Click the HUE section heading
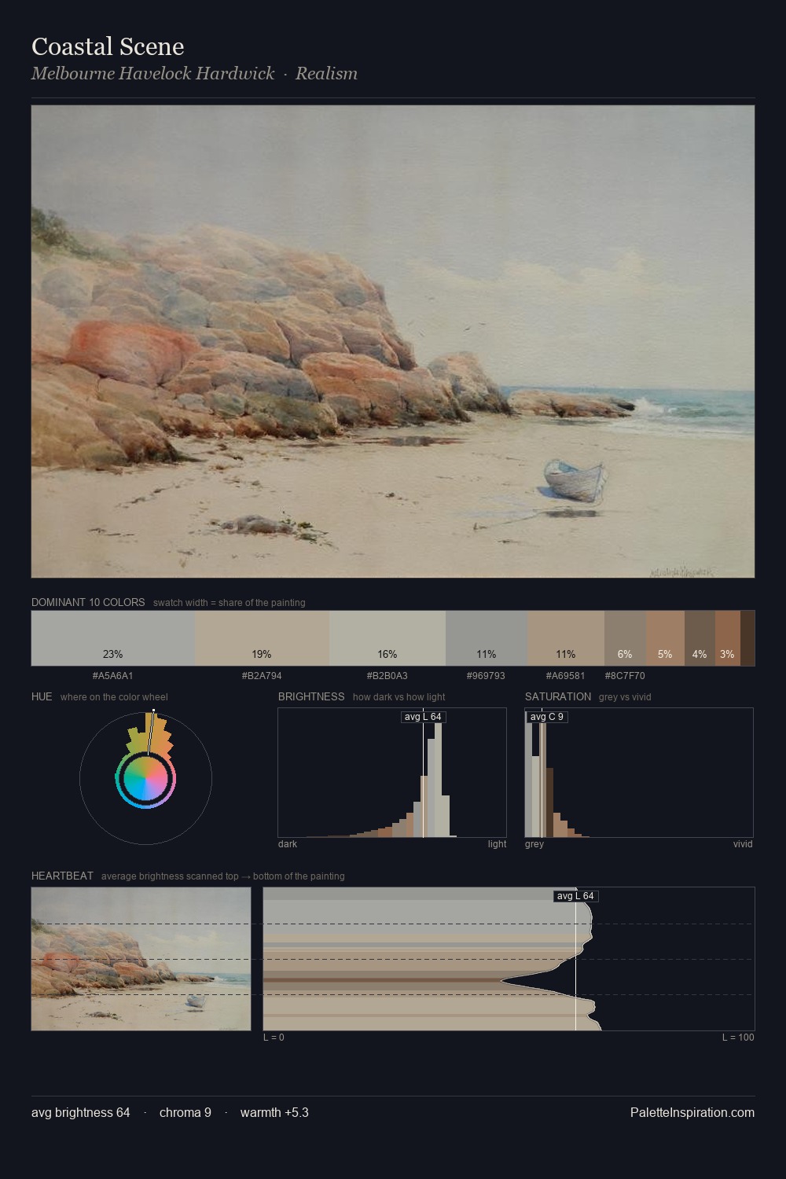This screenshot has width=786, height=1179. (42, 696)
